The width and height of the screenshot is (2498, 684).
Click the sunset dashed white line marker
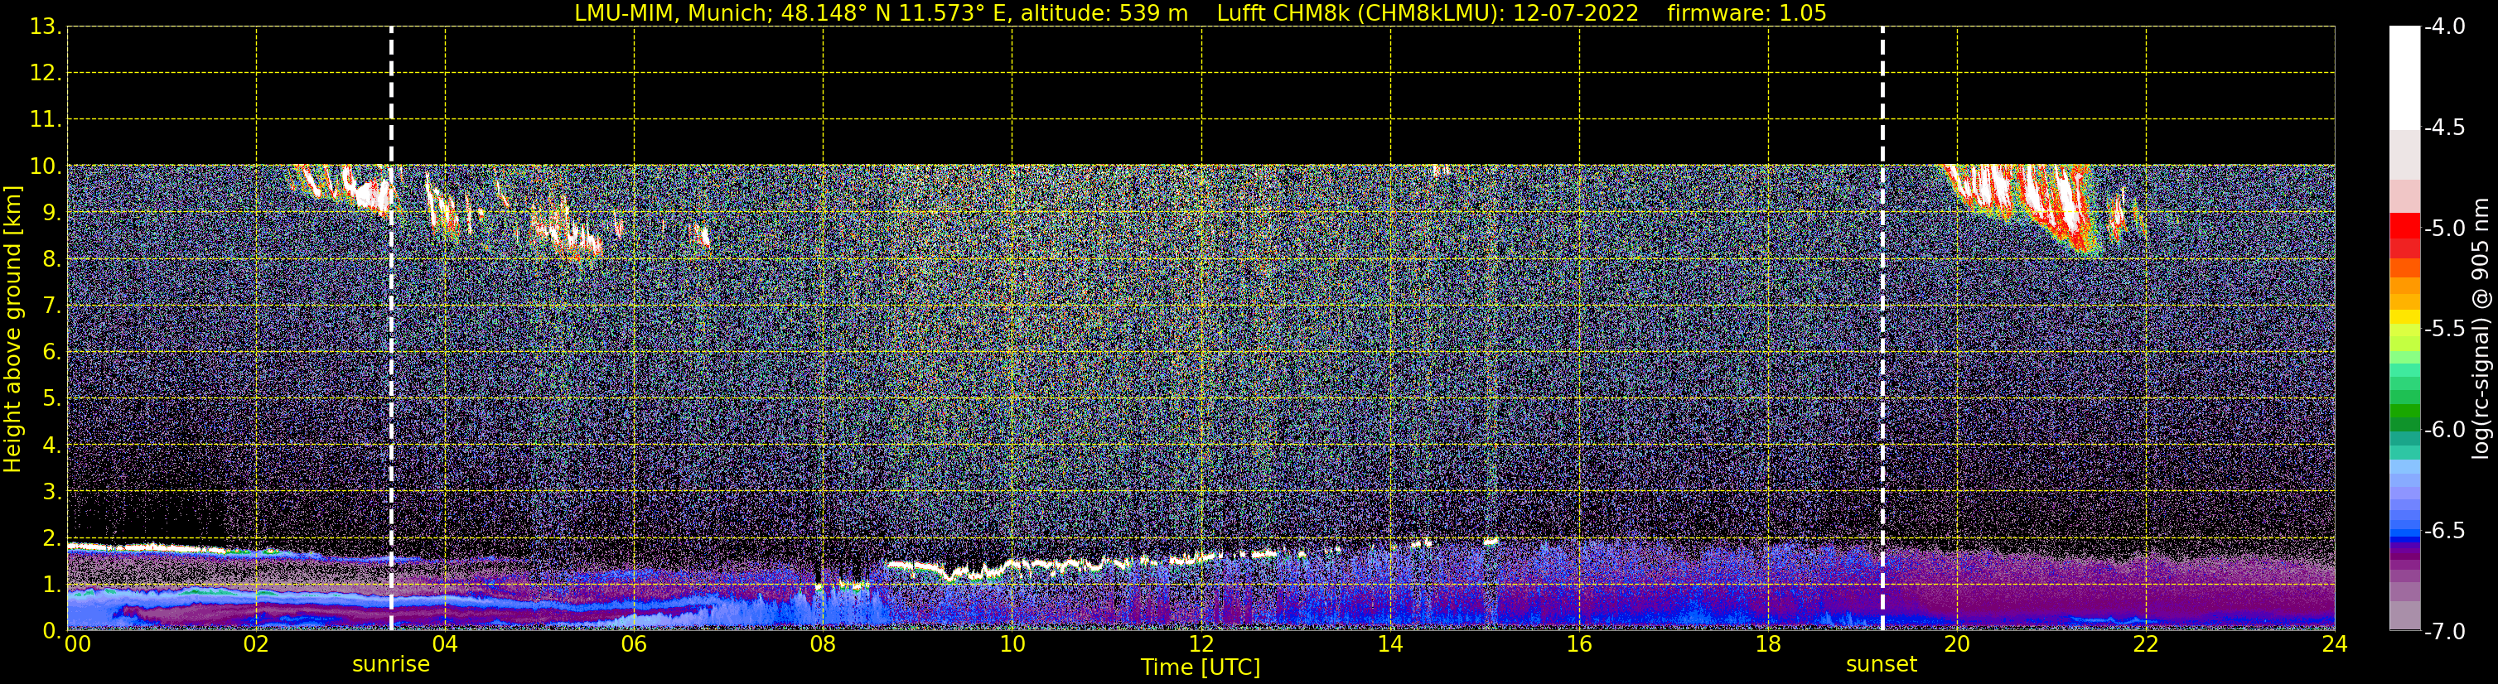click(1882, 329)
